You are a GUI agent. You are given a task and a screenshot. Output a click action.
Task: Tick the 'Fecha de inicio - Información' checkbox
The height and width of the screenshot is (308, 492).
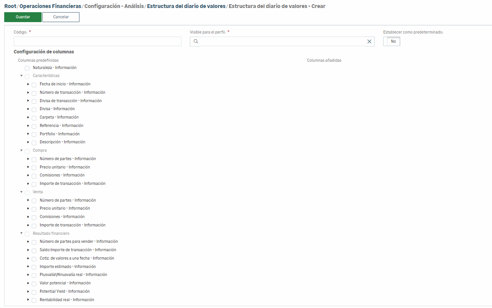tap(34, 85)
